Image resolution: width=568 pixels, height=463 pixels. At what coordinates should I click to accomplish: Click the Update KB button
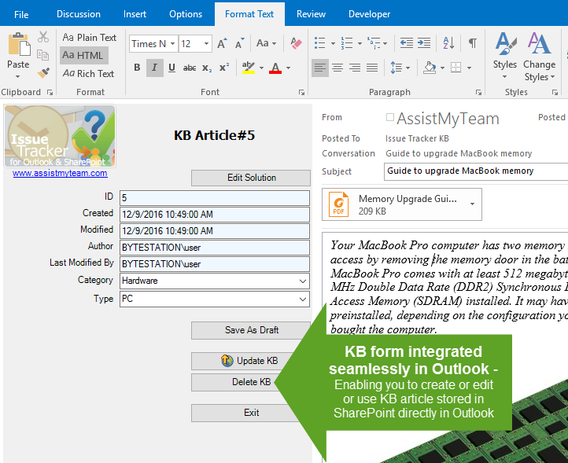pos(250,361)
